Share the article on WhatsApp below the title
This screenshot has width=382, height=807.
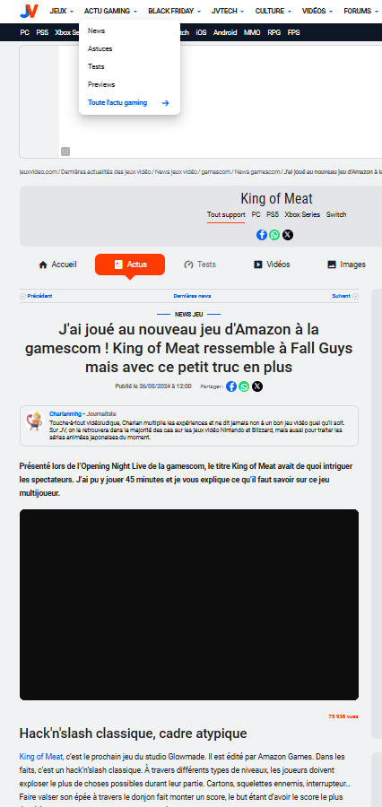tap(244, 386)
